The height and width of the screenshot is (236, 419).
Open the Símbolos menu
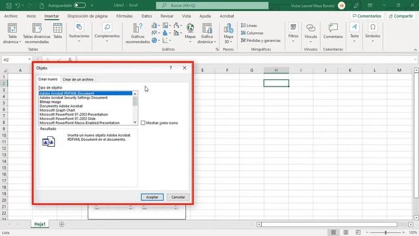click(x=373, y=33)
